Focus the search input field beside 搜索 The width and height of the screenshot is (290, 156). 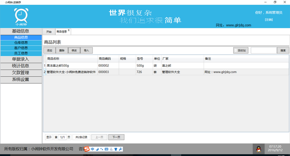[x=264, y=50]
